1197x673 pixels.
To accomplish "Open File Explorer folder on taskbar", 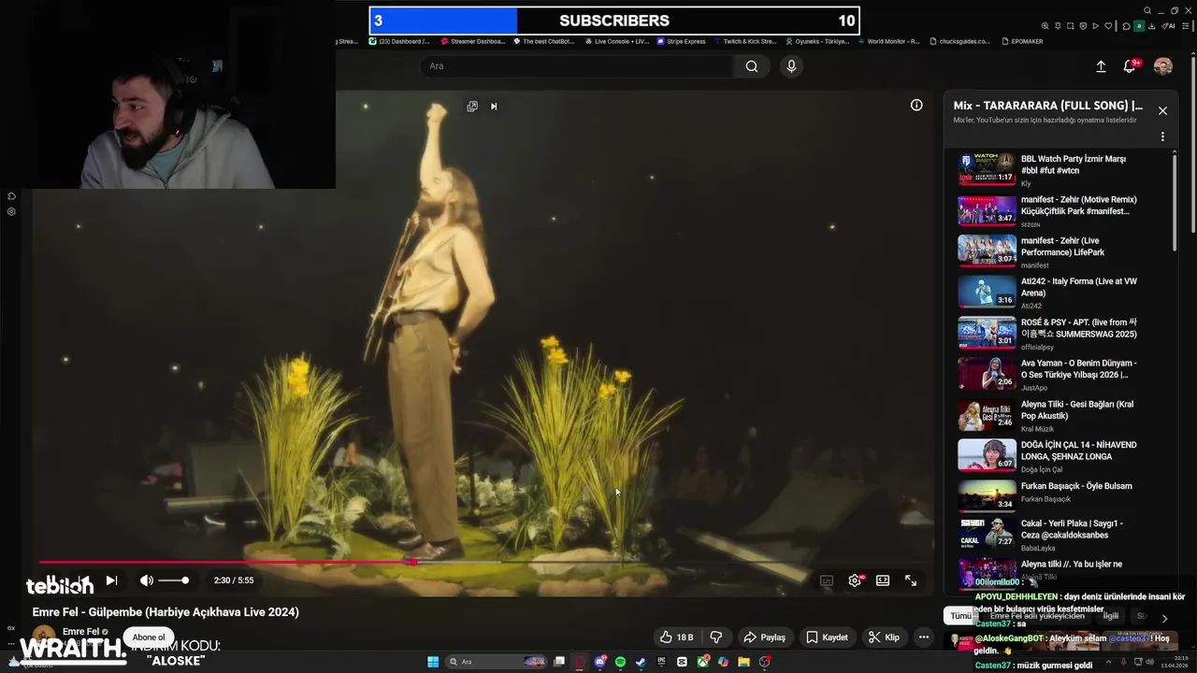I will click(743, 662).
